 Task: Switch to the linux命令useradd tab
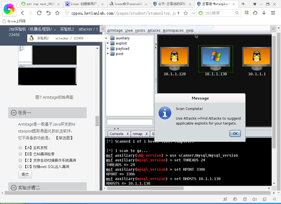128,4
